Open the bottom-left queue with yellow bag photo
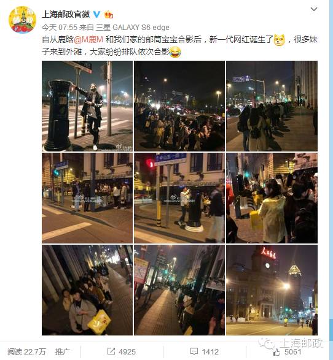The width and height of the screenshot is (333, 360). coord(87,290)
